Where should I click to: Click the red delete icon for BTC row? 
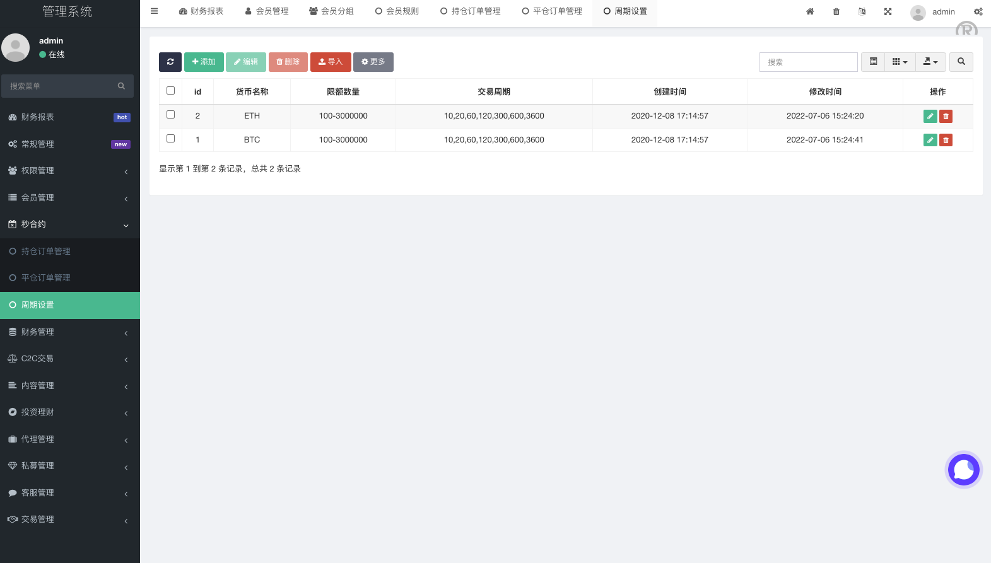(x=946, y=140)
